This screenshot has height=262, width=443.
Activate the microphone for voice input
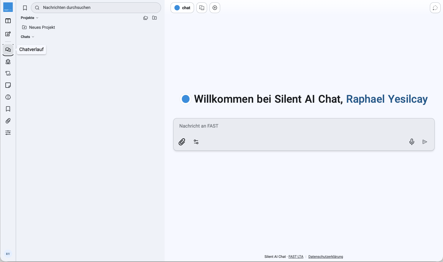[x=412, y=142]
